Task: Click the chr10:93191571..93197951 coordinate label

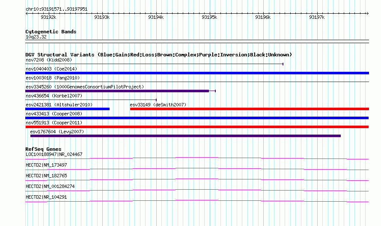Action: click(57, 9)
